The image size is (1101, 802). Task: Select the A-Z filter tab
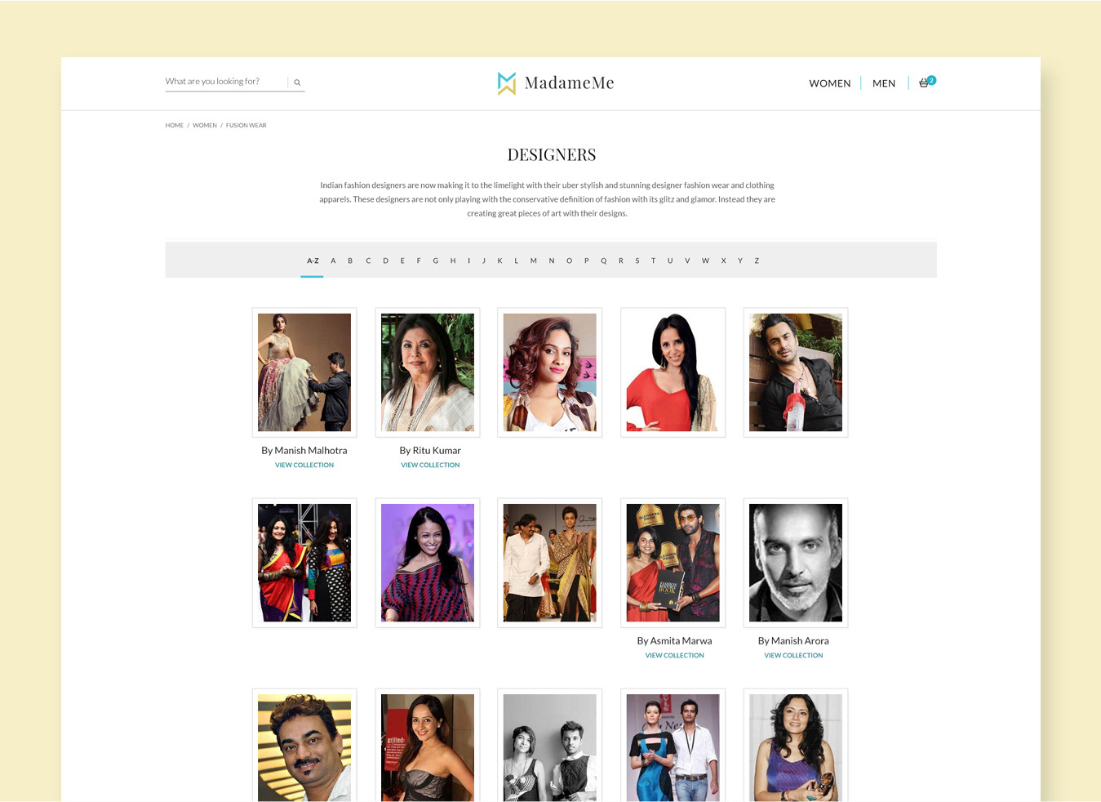tap(313, 261)
